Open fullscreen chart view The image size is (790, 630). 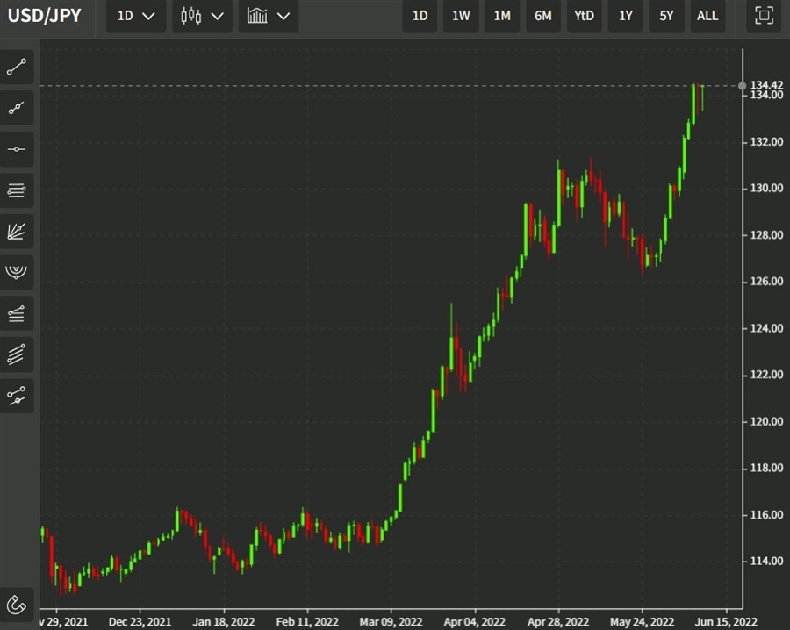click(x=764, y=16)
